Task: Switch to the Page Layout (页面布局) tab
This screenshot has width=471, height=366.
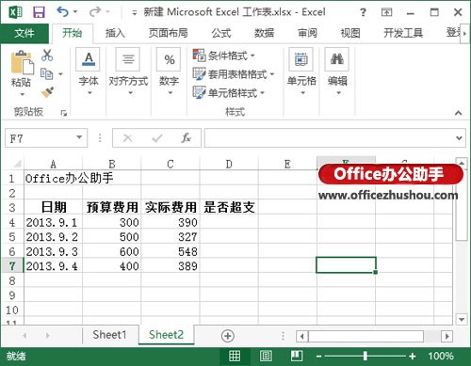Action: click(x=169, y=33)
